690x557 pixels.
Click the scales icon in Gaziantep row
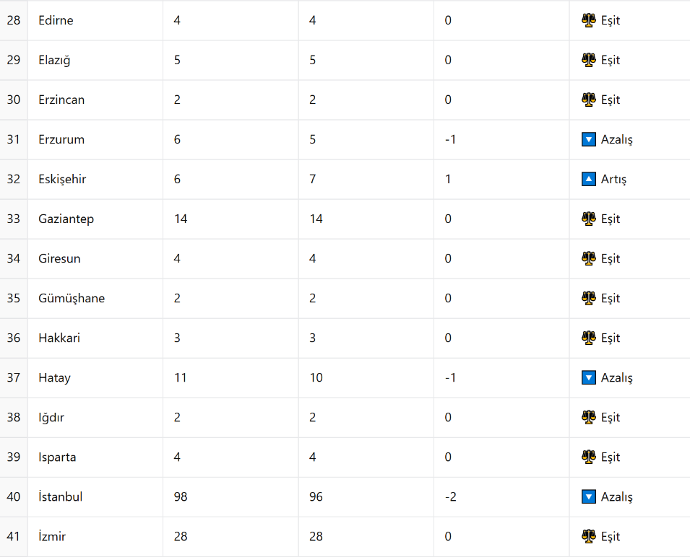pos(588,219)
